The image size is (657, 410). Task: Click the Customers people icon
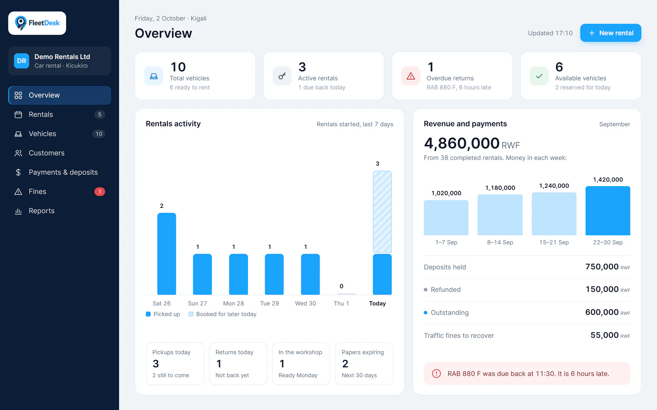click(18, 153)
